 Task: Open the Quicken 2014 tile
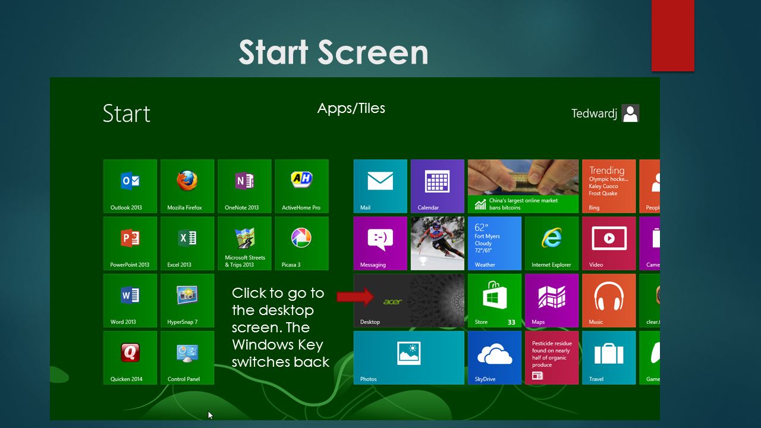tap(130, 357)
